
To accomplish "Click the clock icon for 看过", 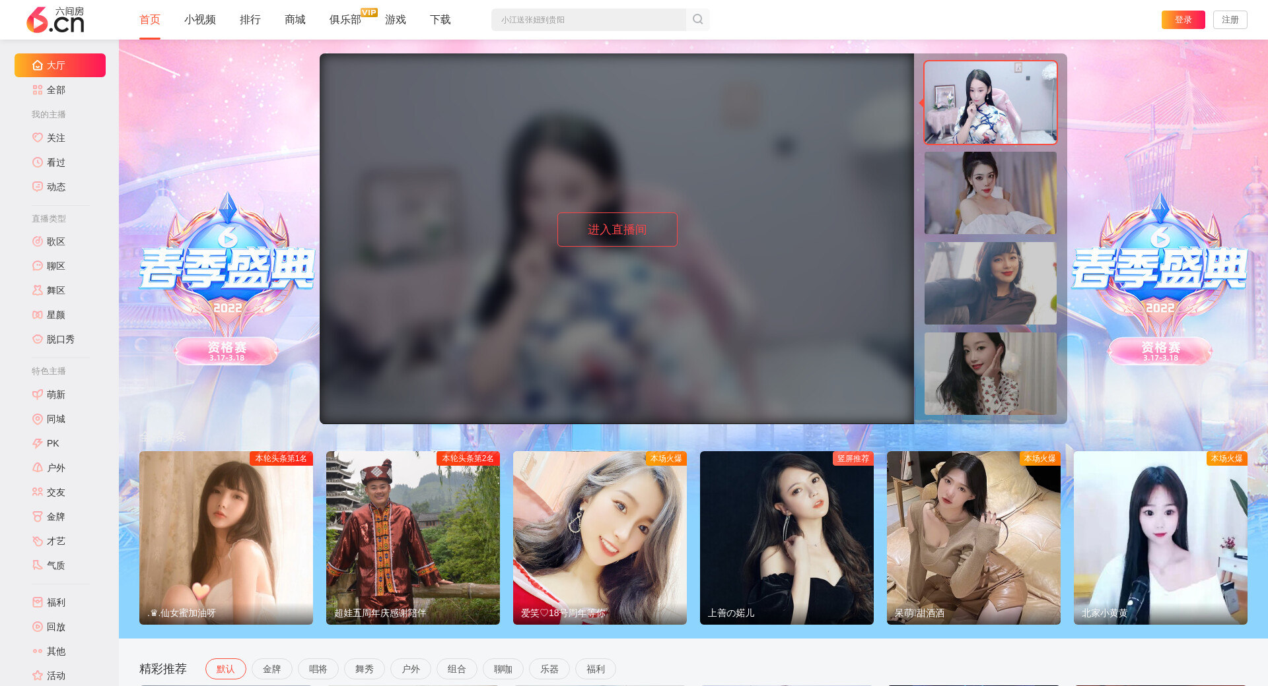I will tap(38, 162).
